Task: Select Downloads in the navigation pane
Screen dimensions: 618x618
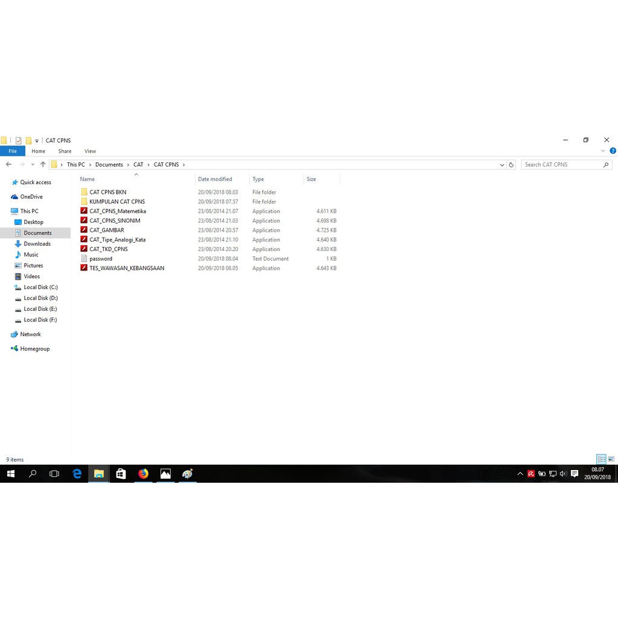Action: click(x=37, y=244)
